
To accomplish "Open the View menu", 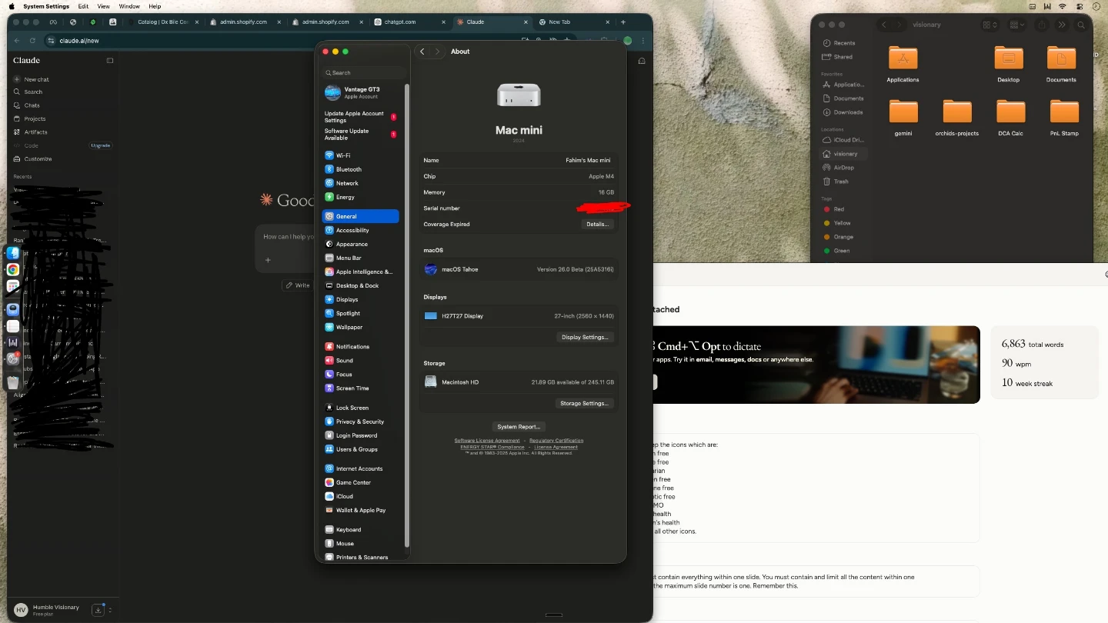I will coord(103,6).
